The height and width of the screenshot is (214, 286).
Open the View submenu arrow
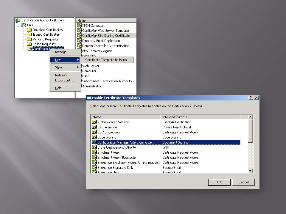click(x=78, y=67)
